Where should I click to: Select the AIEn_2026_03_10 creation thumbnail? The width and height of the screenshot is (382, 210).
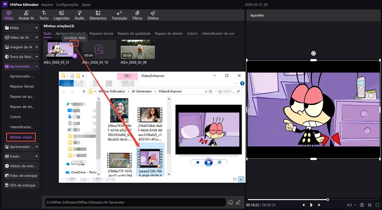[x=99, y=49]
